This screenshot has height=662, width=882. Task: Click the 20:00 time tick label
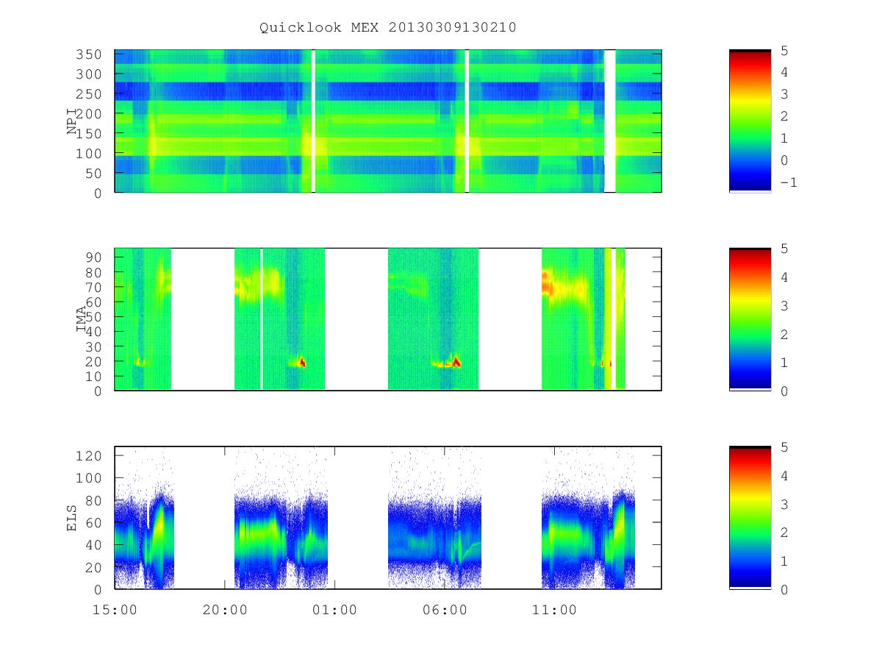224,610
